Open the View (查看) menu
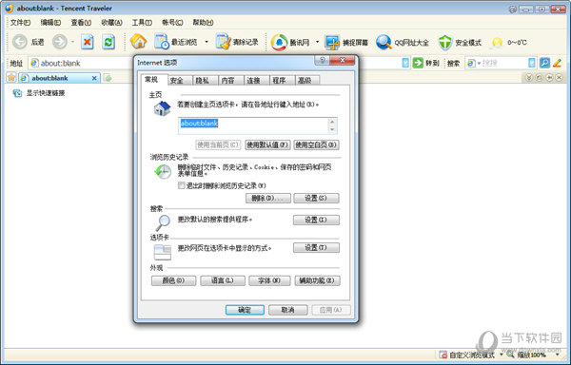This screenshot has height=365, width=571. point(81,23)
